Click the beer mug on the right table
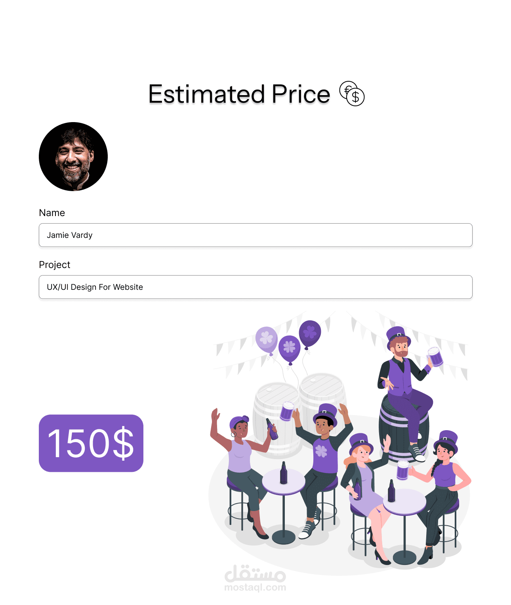This screenshot has width=511, height=605. (x=403, y=470)
